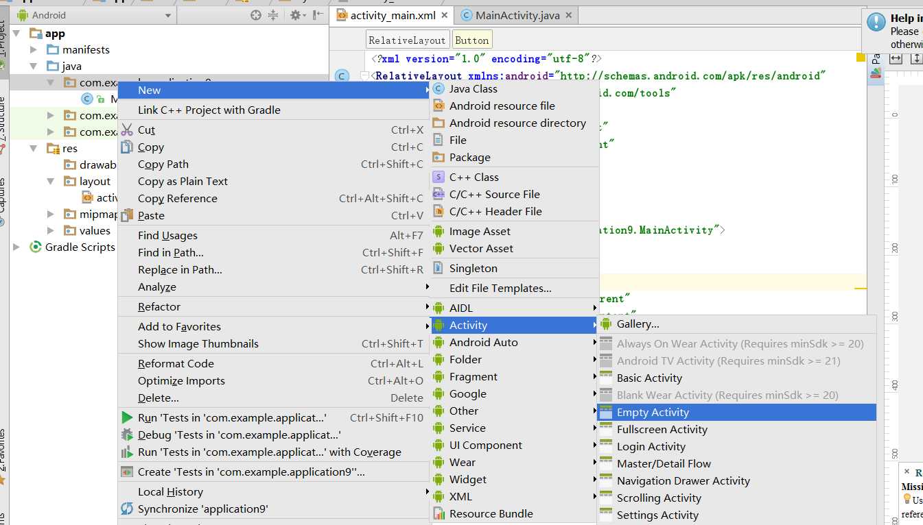
Task: Collapse the layout folder arrow
Action: (x=50, y=182)
